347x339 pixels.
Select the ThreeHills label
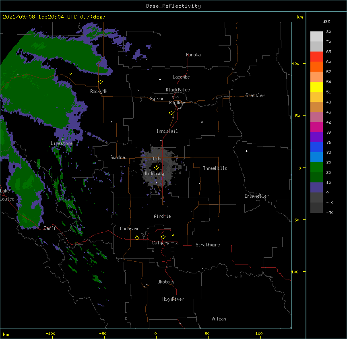215,168
